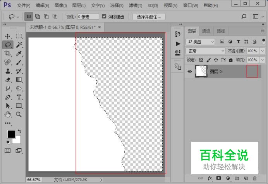This screenshot has width=268, height=184.
Task: Toggle Quick Mask mode
Action: [7, 150]
